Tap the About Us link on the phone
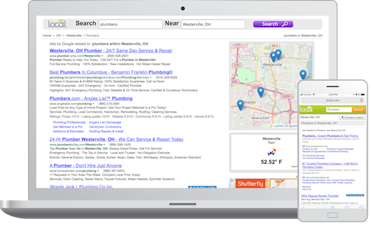 point(307,189)
